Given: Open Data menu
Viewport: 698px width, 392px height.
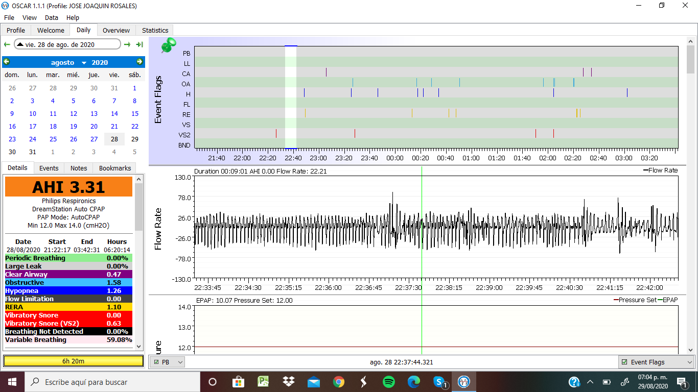Looking at the screenshot, I should pos(52,17).
